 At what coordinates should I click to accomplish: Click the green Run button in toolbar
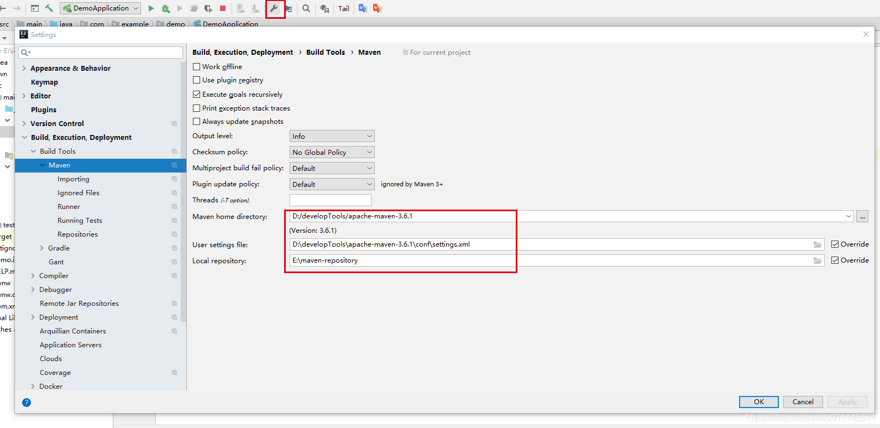(151, 8)
